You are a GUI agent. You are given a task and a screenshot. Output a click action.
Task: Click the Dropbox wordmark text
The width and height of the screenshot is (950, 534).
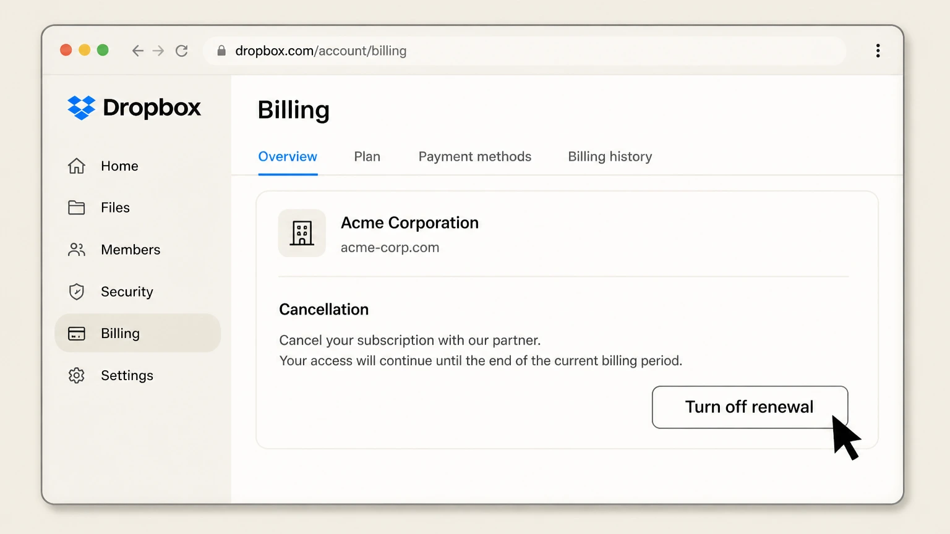coord(152,108)
